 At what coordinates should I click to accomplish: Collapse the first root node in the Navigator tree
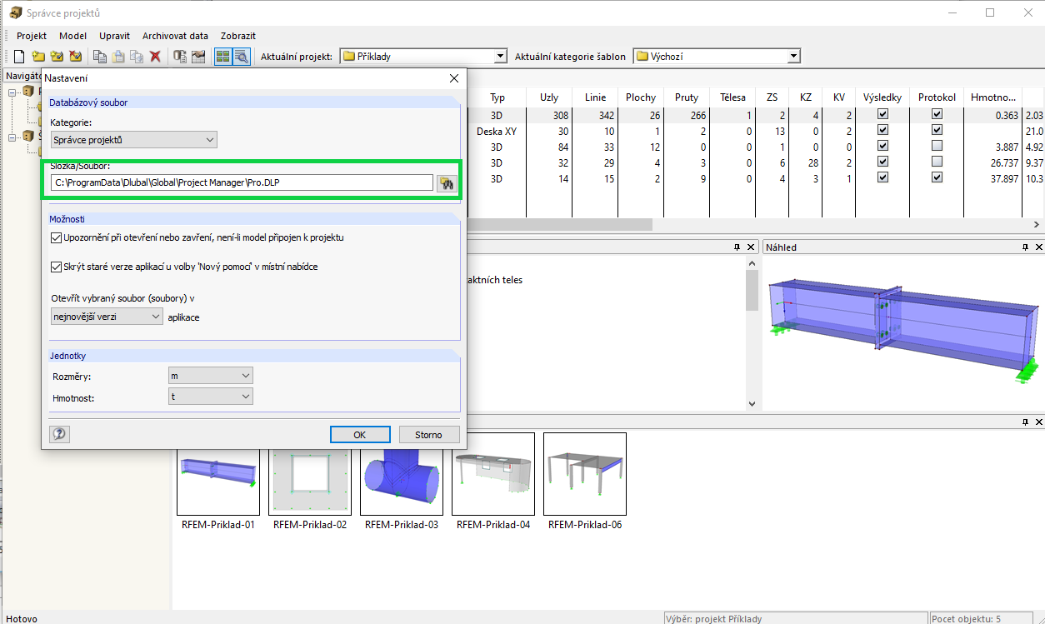tap(12, 92)
